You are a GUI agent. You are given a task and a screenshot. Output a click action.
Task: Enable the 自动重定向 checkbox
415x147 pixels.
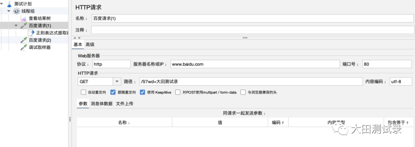(x=83, y=92)
